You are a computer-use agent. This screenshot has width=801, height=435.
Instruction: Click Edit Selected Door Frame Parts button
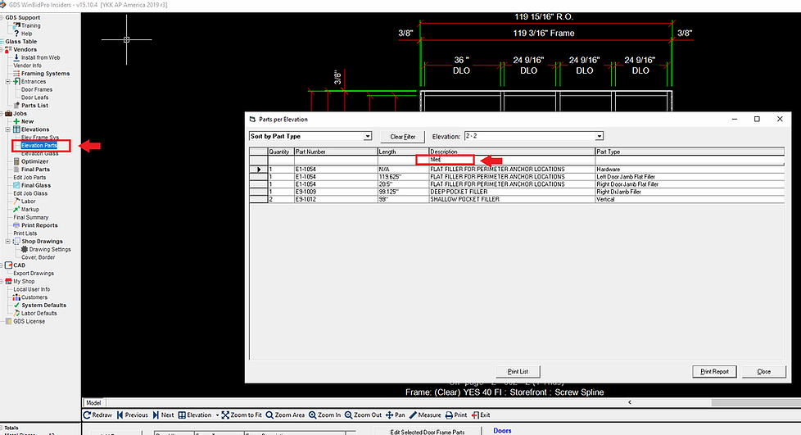click(x=427, y=432)
